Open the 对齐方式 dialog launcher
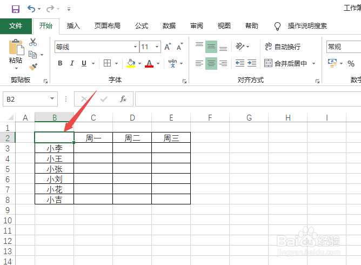361x265 pixels. coord(317,81)
